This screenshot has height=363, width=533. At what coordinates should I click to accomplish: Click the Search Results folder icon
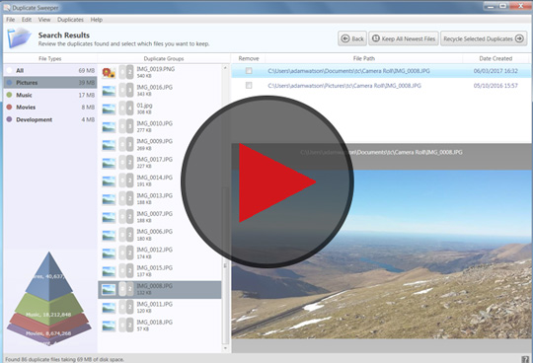[20, 38]
